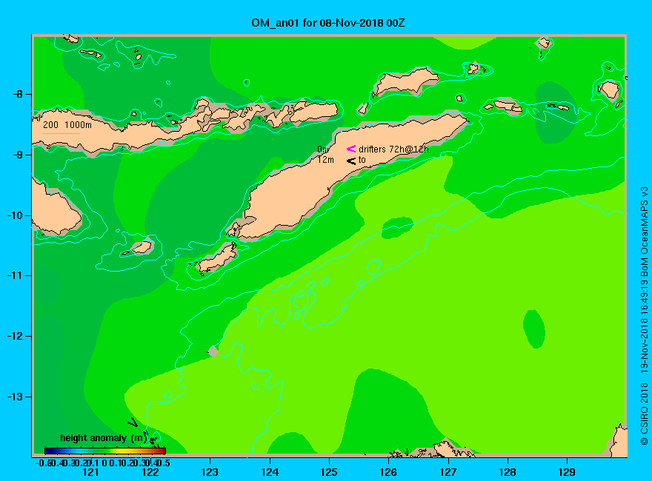Click the longitude label 125
The height and width of the screenshot is (481, 652).
(x=329, y=472)
